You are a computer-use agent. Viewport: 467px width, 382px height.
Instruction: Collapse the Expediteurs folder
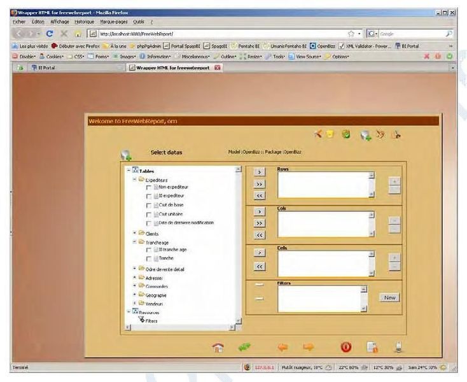tap(134, 180)
